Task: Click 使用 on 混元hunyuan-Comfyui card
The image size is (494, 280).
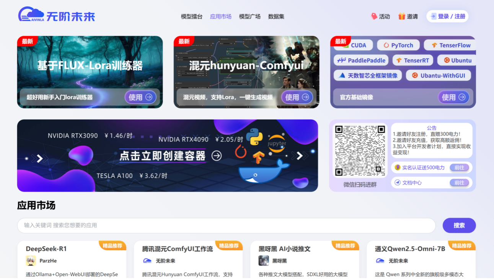Action: [297, 97]
